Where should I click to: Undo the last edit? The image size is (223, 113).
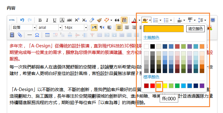click(x=22, y=20)
